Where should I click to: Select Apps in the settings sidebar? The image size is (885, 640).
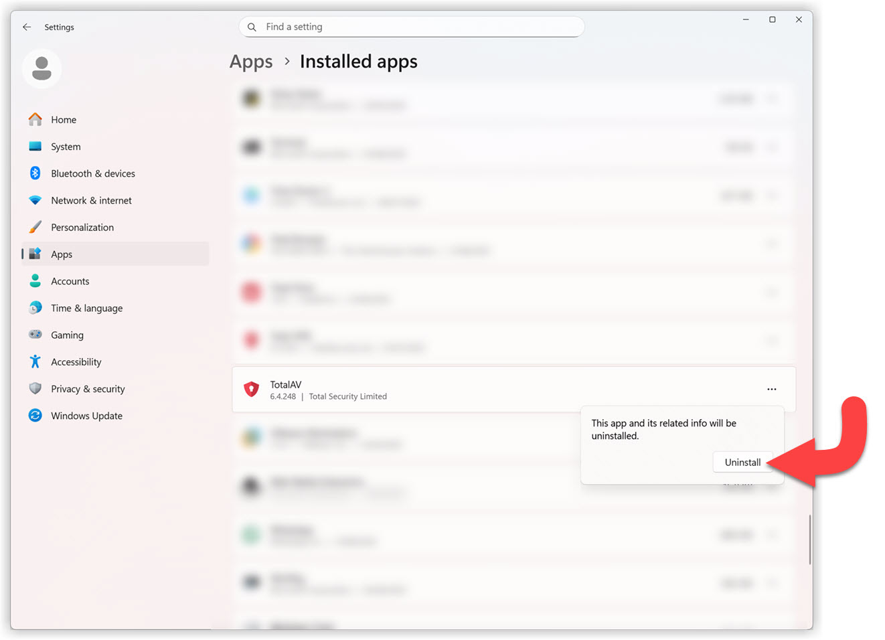click(62, 254)
